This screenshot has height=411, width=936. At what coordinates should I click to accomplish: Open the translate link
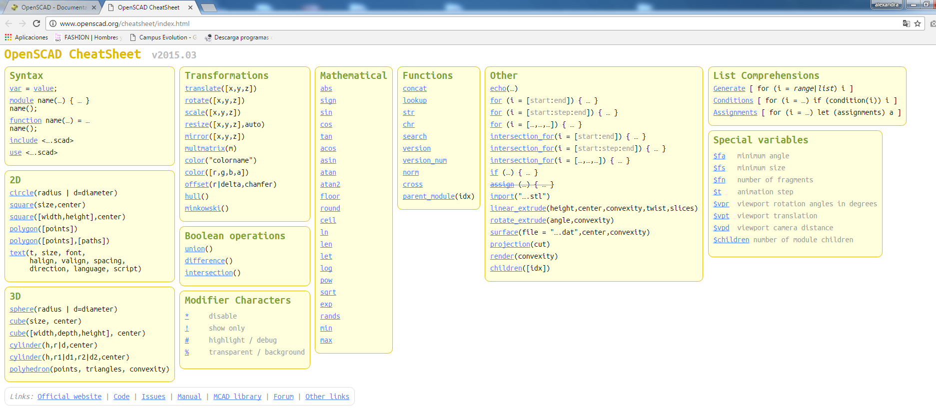point(203,88)
